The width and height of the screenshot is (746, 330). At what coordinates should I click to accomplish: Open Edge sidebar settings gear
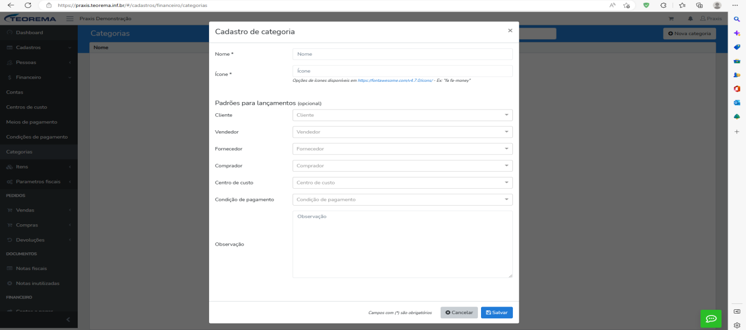(737, 325)
